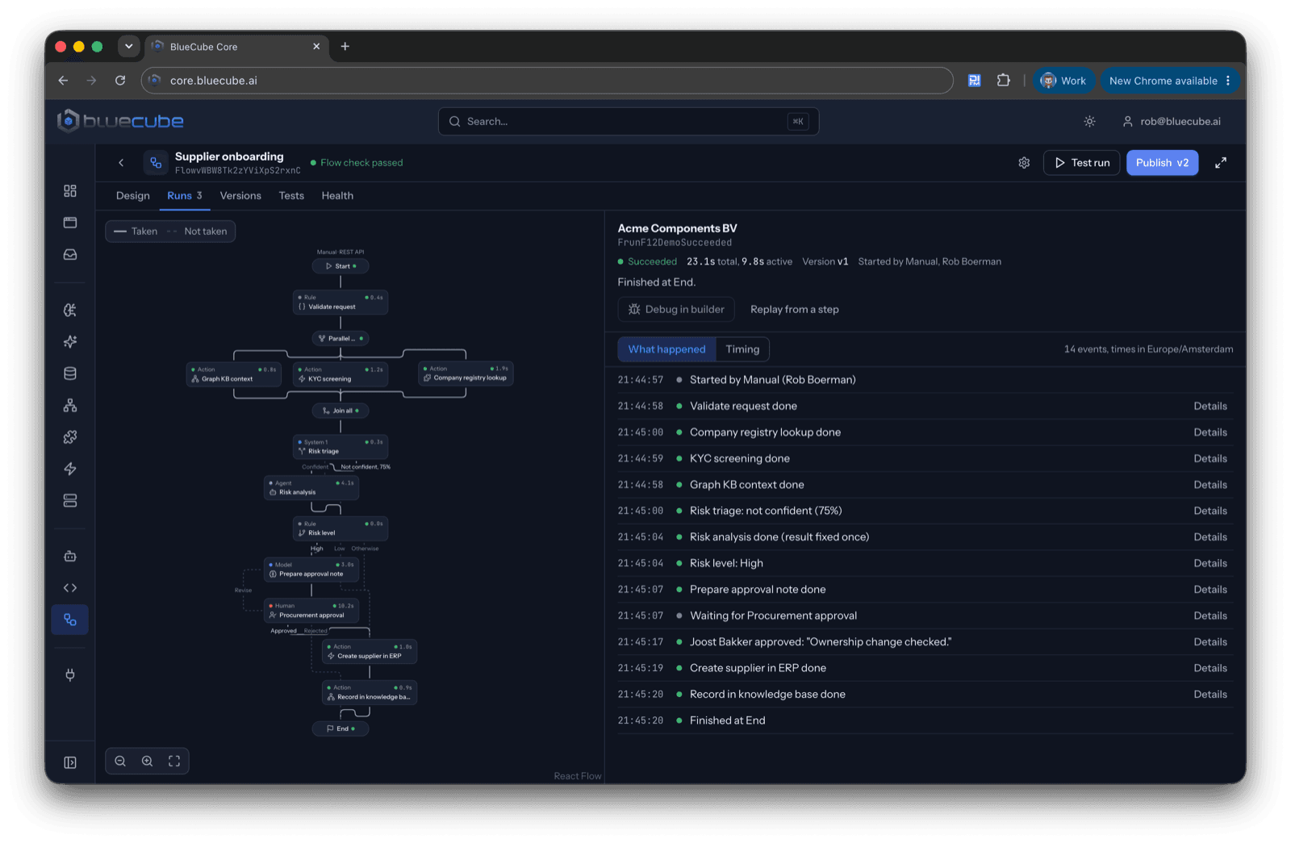Toggle the light/dark theme sun icon
Viewport: 1291px width, 843px height.
tap(1089, 122)
